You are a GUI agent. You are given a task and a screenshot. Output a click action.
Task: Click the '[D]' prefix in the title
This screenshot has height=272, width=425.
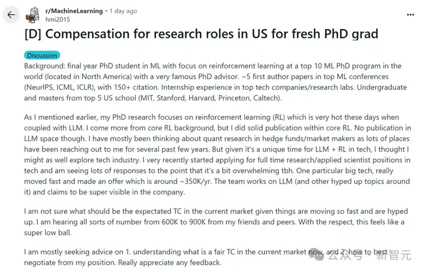pyautogui.click(x=32, y=33)
